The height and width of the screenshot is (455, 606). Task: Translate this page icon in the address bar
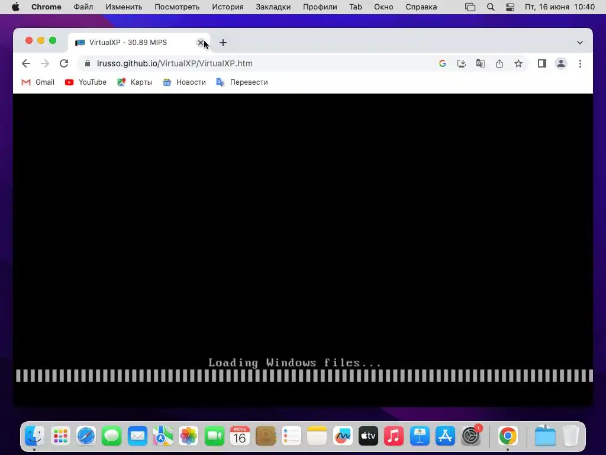pyautogui.click(x=481, y=63)
